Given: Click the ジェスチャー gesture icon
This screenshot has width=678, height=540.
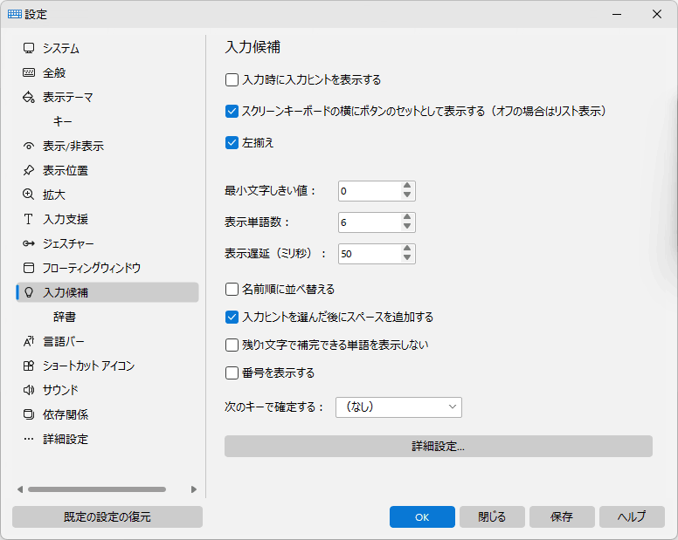Looking at the screenshot, I should (29, 243).
